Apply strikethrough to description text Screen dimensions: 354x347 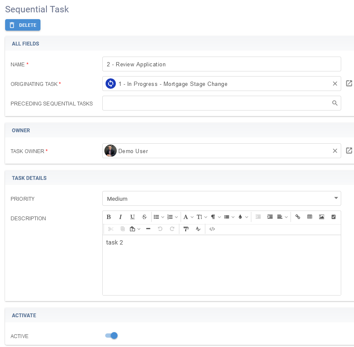(144, 217)
